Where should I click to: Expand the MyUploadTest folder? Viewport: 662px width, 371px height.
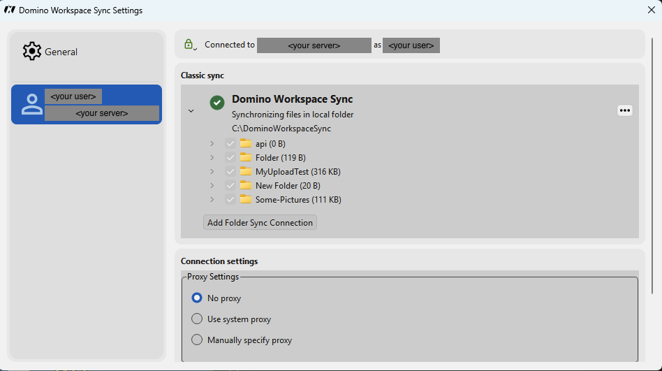click(212, 172)
